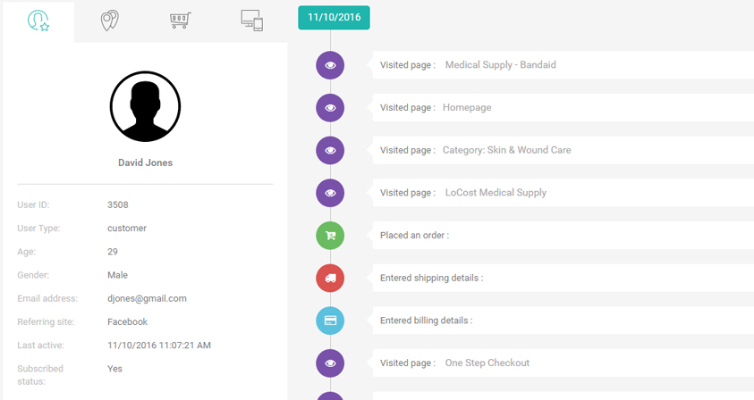The image size is (754, 400).
Task: Click the eye icon for One Step Checkout
Action: point(330,363)
